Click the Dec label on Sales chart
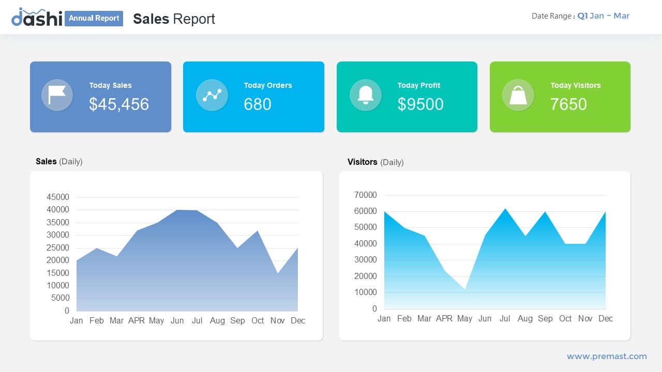Screen dimensions: 662x372 click(x=298, y=320)
